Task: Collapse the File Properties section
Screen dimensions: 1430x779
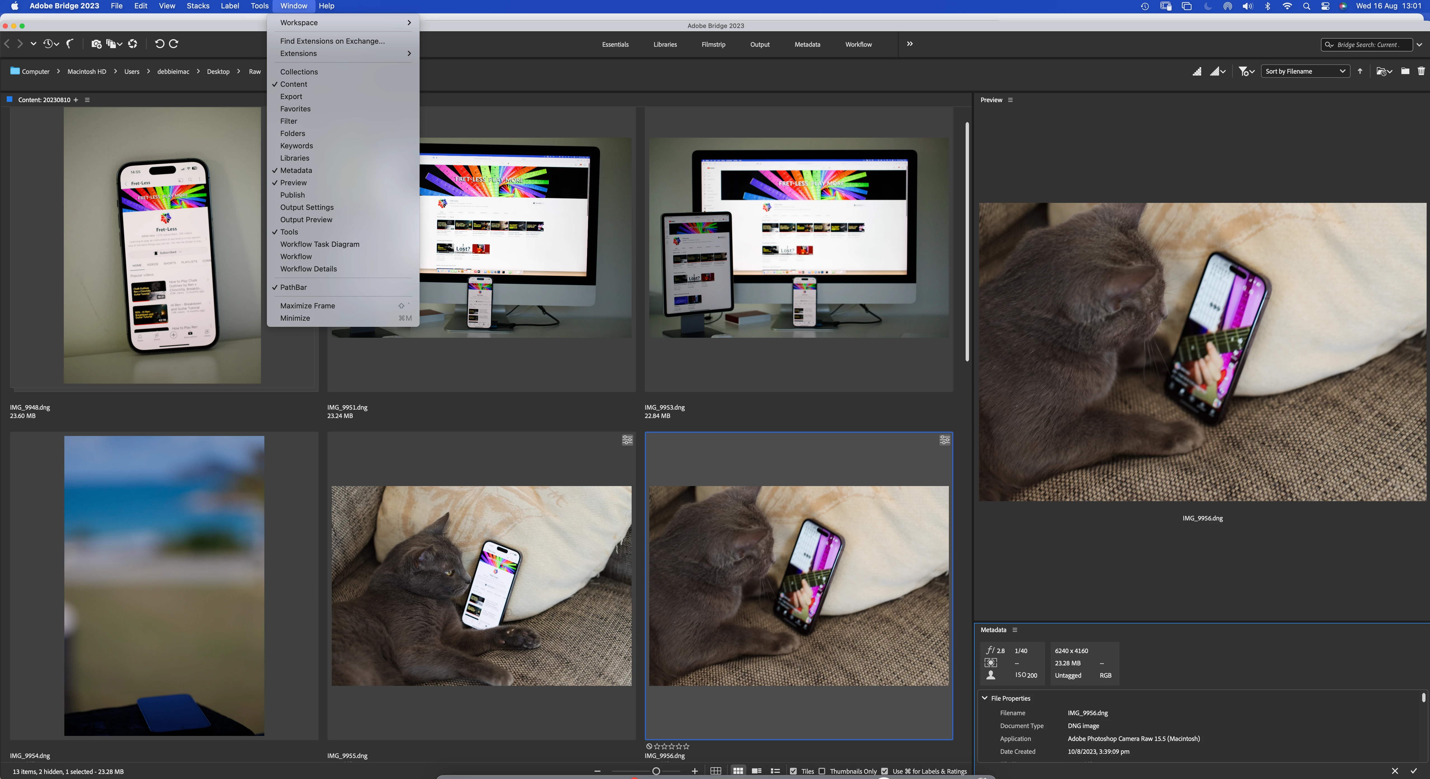Action: [984, 698]
